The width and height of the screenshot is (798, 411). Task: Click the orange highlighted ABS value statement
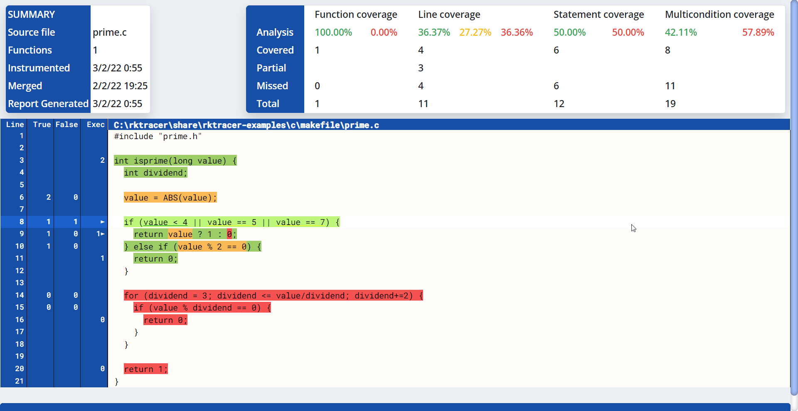pyautogui.click(x=170, y=198)
